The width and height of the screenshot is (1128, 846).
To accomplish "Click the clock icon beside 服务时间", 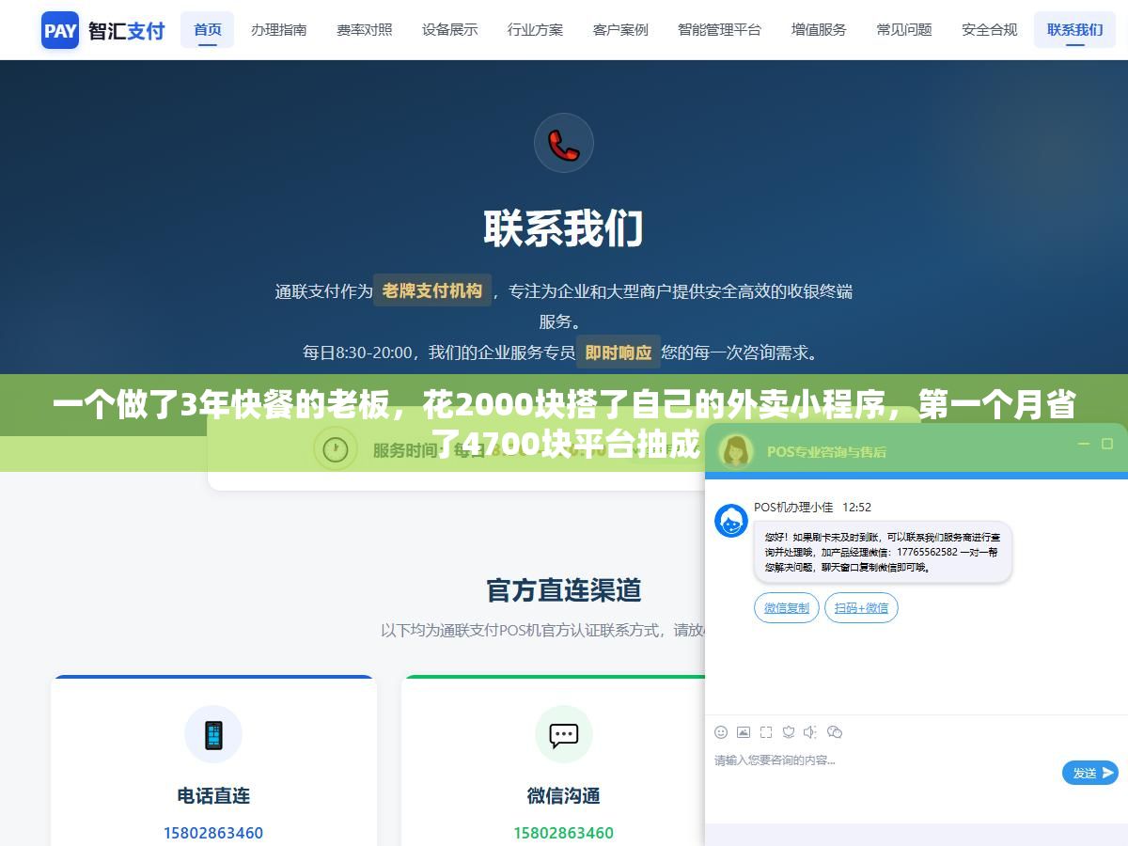I will [335, 449].
